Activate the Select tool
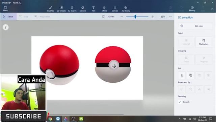The image size is (216, 122). (x=8, y=17)
